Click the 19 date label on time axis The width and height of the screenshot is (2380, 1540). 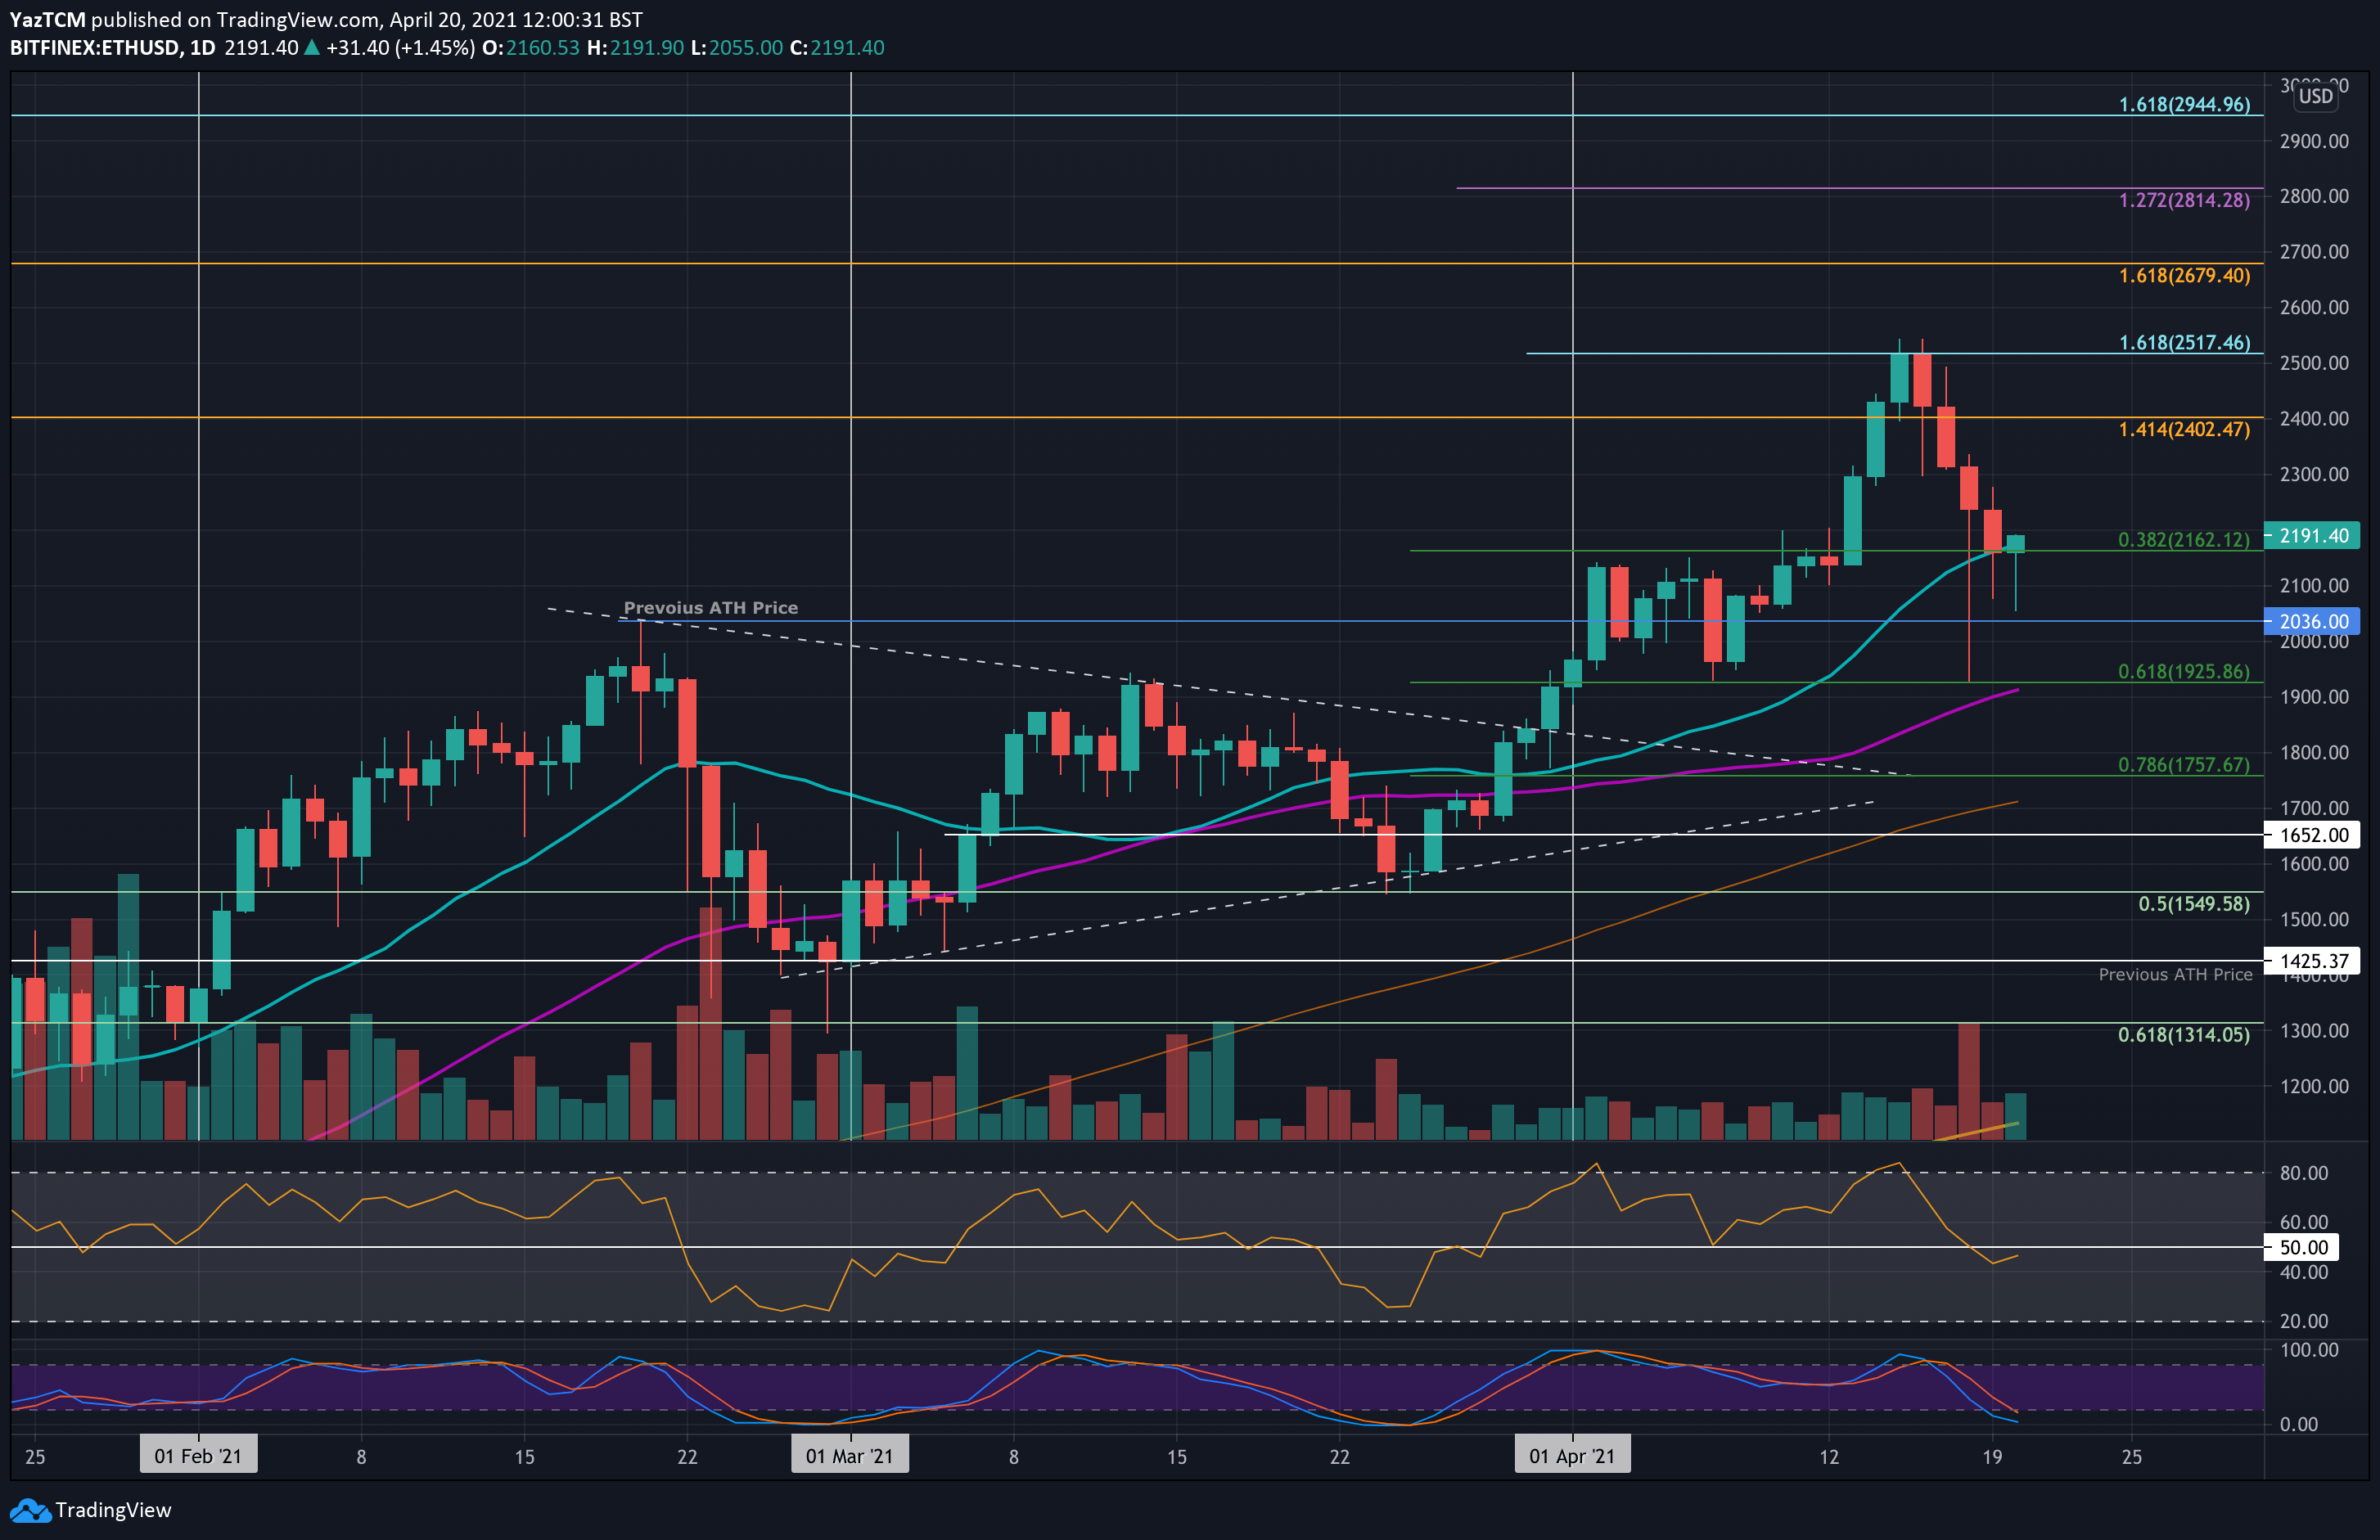pos(1992,1456)
